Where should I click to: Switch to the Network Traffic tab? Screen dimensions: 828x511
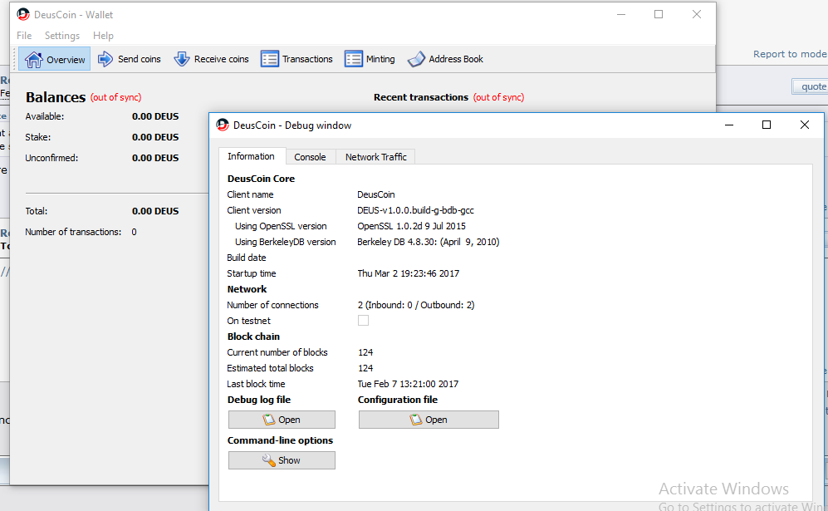(376, 157)
